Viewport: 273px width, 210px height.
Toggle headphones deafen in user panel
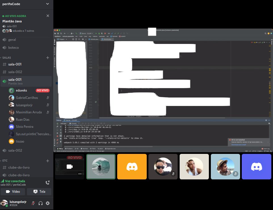40,203
